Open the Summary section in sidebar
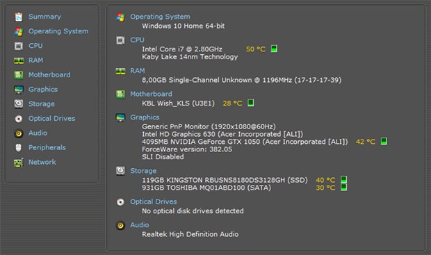The height and width of the screenshot is (255, 431). tap(44, 17)
